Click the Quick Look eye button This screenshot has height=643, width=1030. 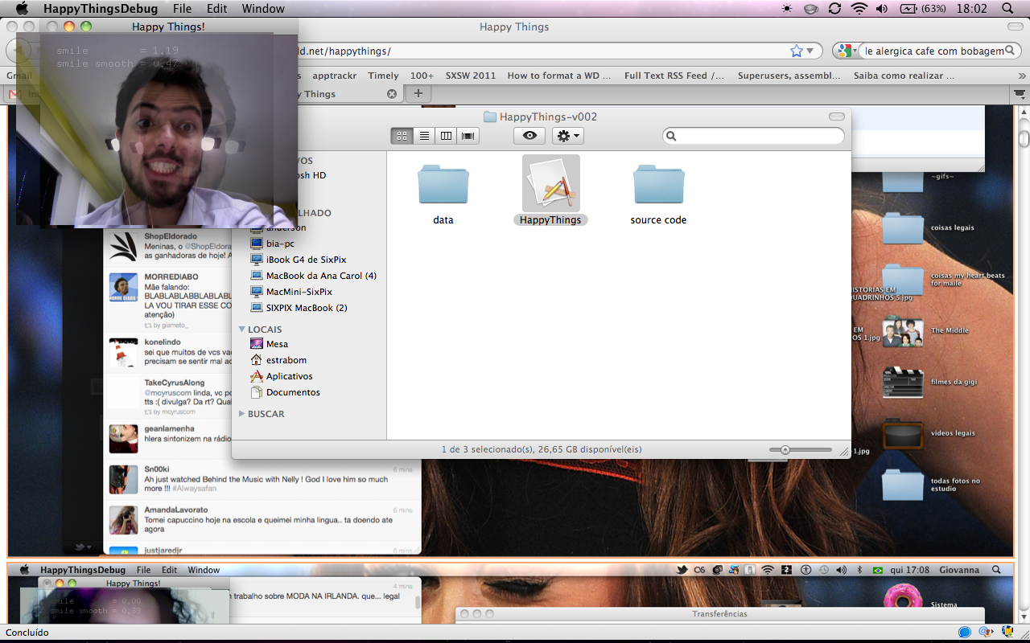point(529,136)
